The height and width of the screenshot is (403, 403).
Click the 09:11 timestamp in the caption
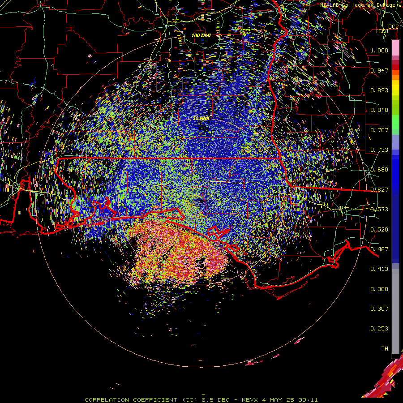[308, 400]
